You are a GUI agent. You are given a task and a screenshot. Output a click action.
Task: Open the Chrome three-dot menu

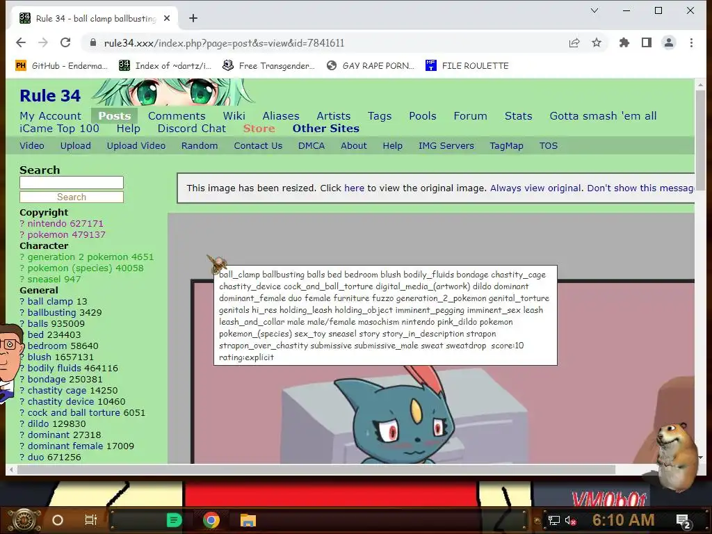pos(691,42)
